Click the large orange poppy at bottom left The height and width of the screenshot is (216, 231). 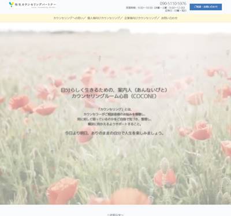62,190
